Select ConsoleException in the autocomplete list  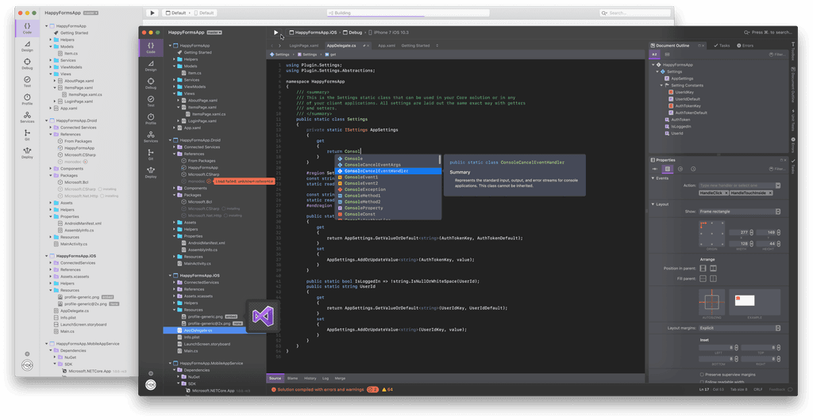387,189
